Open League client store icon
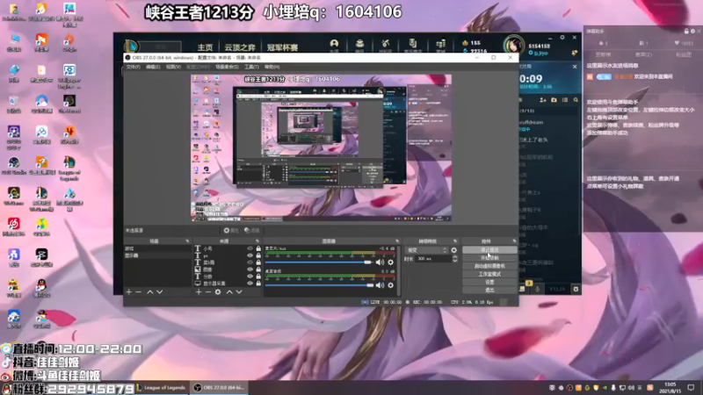 click(x=441, y=45)
